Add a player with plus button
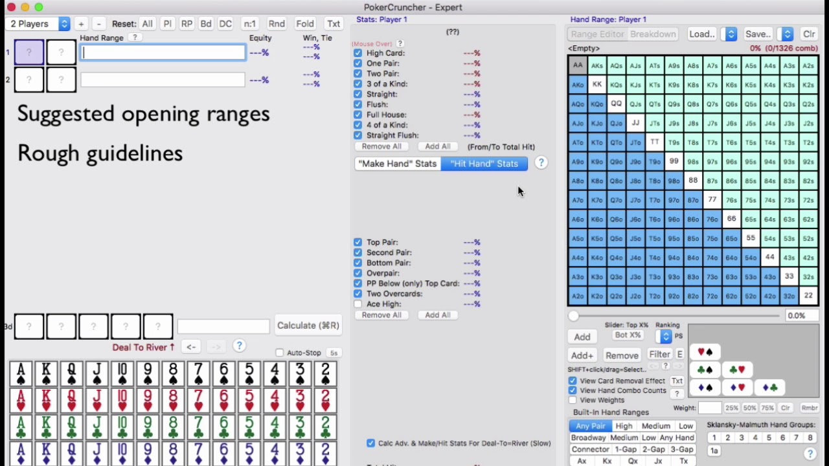The height and width of the screenshot is (466, 829). 81,24
